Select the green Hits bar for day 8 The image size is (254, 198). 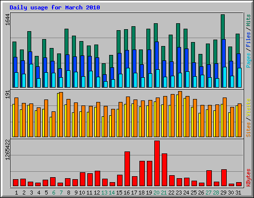[66, 42]
